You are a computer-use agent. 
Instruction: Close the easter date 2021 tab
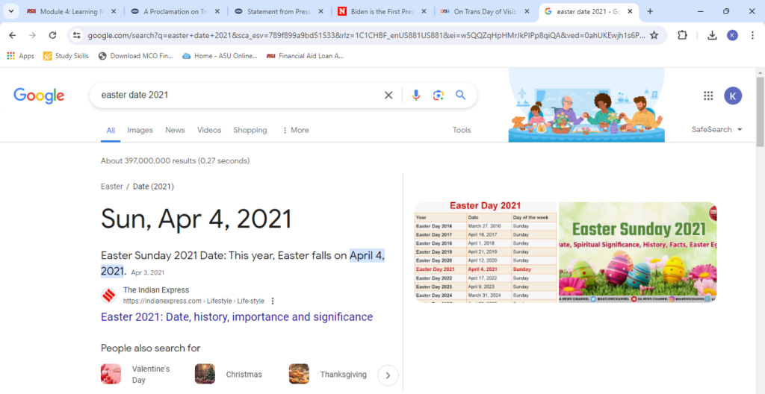(x=630, y=11)
